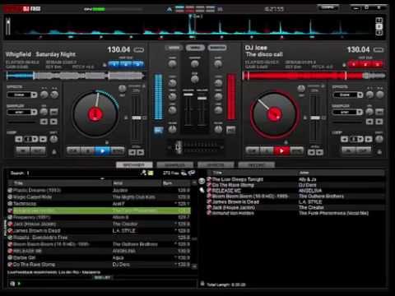Tap the BPM button beside left 130.04

[x=138, y=50]
